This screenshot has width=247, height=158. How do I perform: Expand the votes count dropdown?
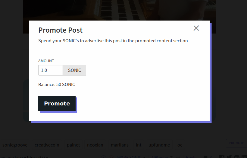click(162, 157)
